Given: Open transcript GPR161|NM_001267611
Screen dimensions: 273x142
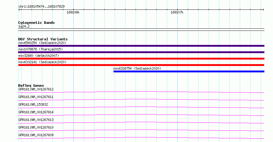Looking at the screenshot, I should (x=36, y=97).
